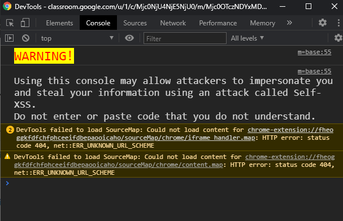Close the DevTools window
The width and height of the screenshot is (343, 221).
(x=335, y=6)
